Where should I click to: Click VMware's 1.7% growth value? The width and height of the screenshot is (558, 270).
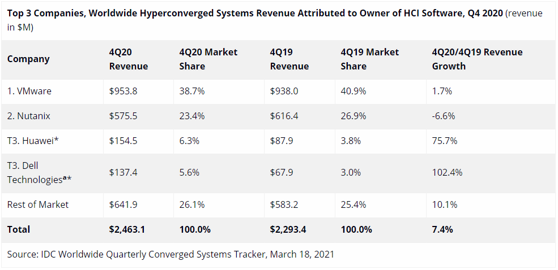[442, 91]
